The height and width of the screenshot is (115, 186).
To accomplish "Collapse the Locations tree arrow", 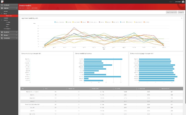I will point(2,20).
